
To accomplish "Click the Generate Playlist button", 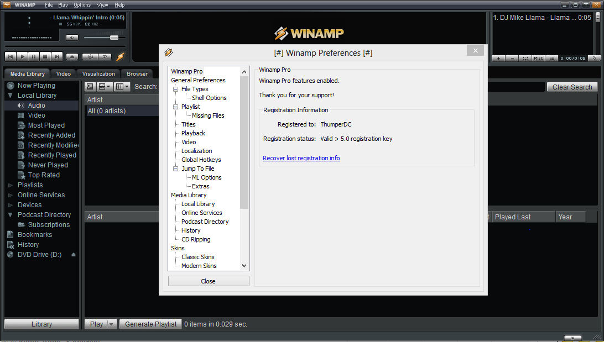I will coord(150,324).
